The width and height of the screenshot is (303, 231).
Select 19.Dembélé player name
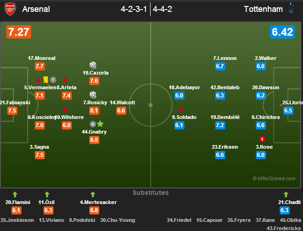pos(225,117)
